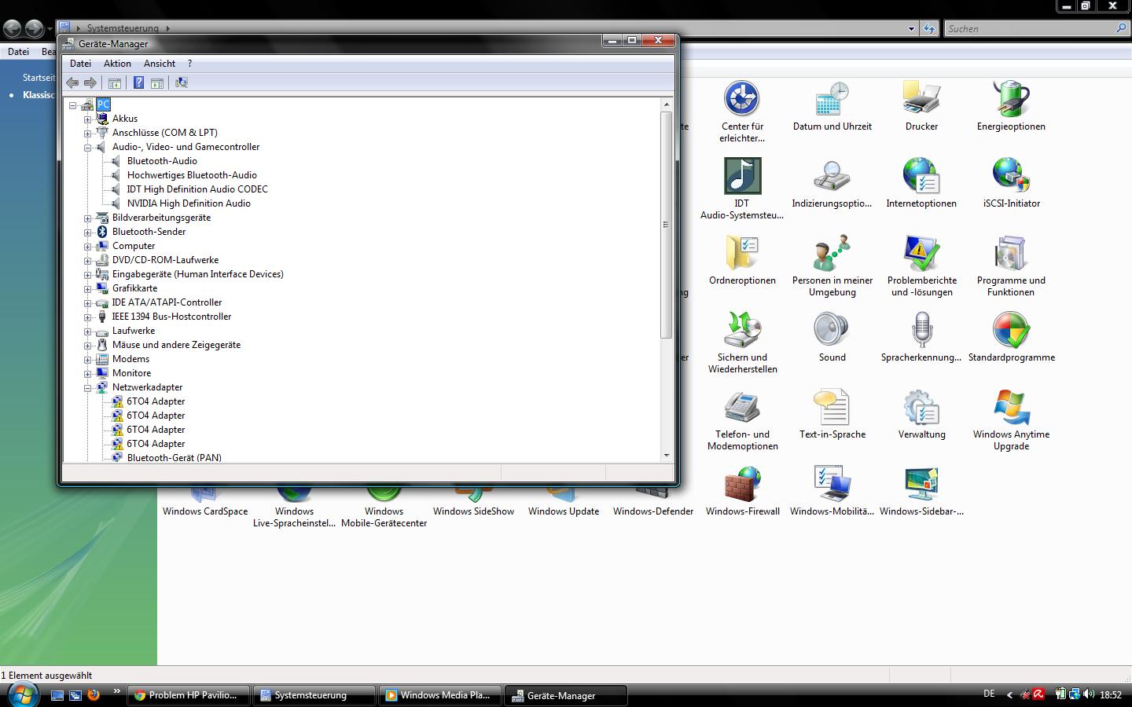Screen dimensions: 1132x707
Task: Expand Bildverarbeitungsgeräte node
Action: tap(88, 218)
